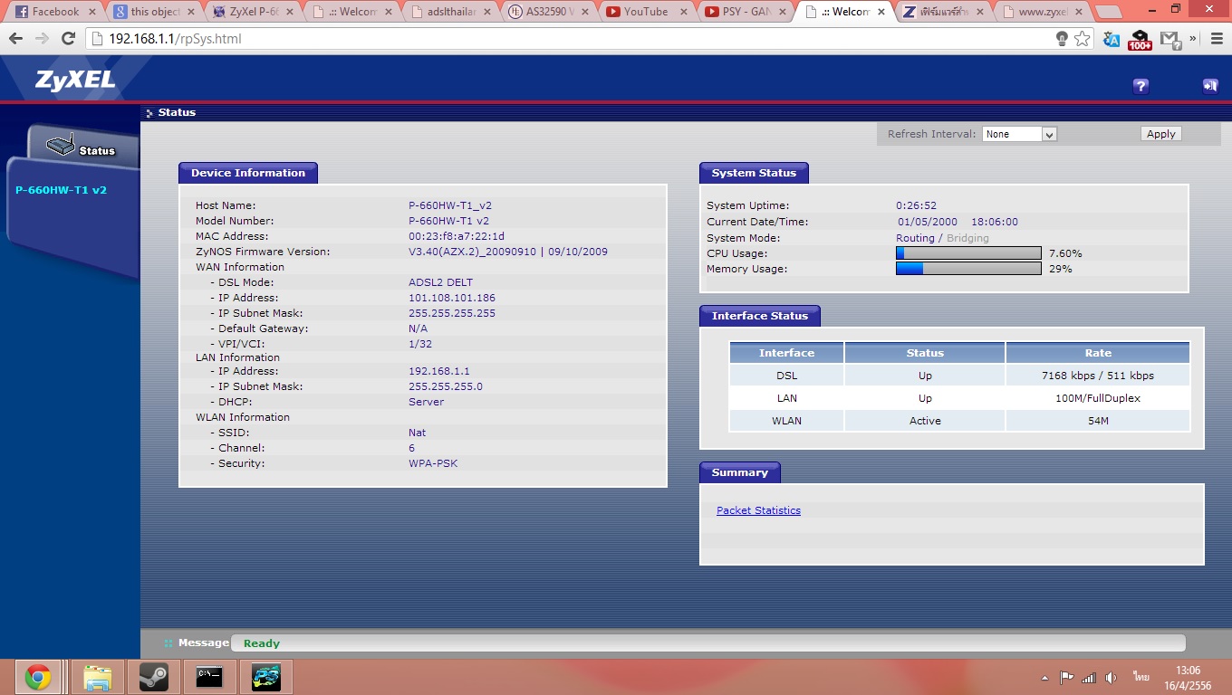Switch to the www.zyxel tab
The width and height of the screenshot is (1232, 695).
click(1042, 12)
